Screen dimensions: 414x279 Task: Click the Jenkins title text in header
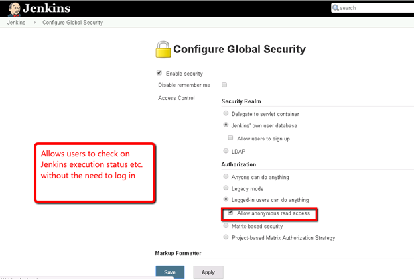[46, 8]
